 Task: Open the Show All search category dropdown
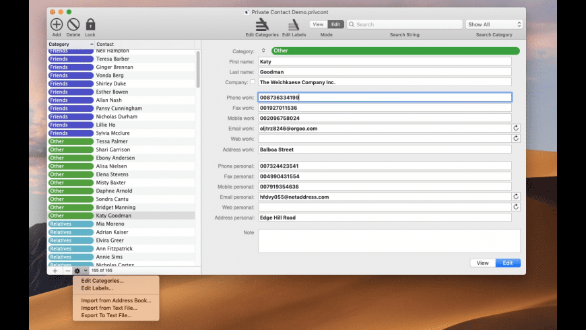[494, 24]
